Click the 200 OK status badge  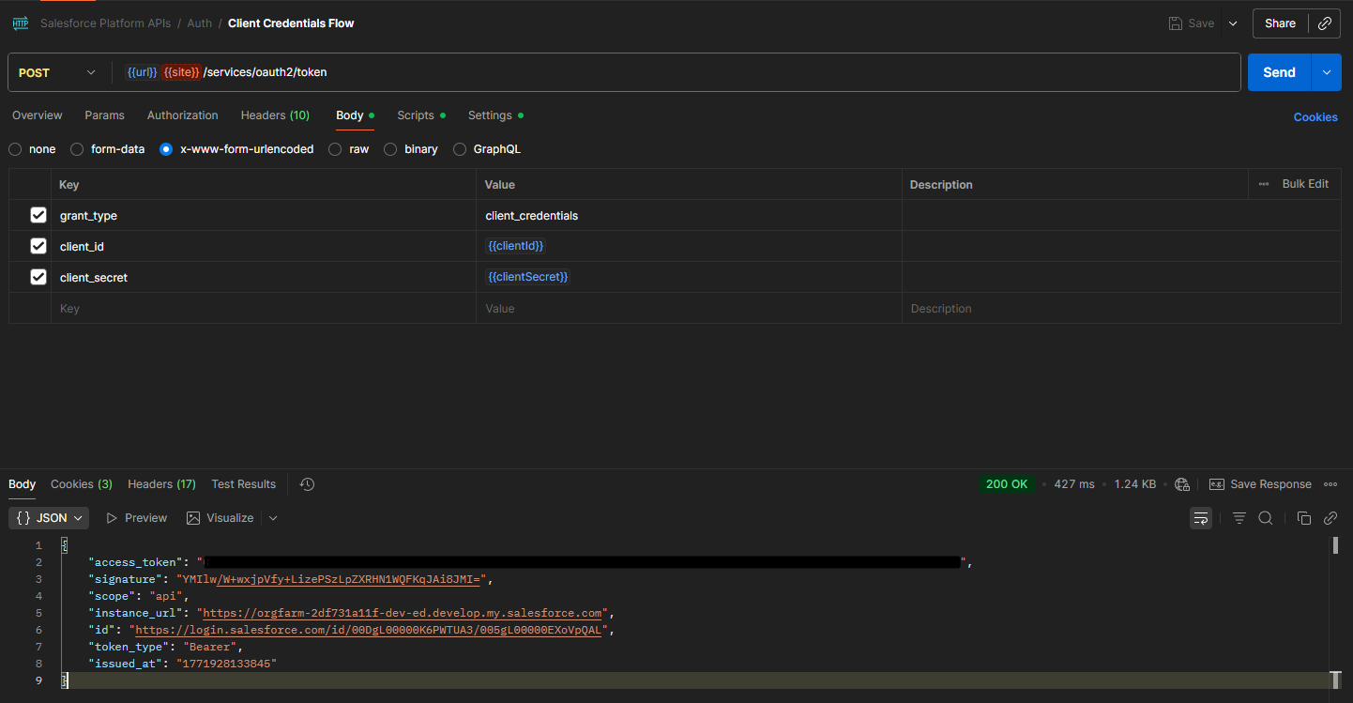pyautogui.click(x=1007, y=484)
